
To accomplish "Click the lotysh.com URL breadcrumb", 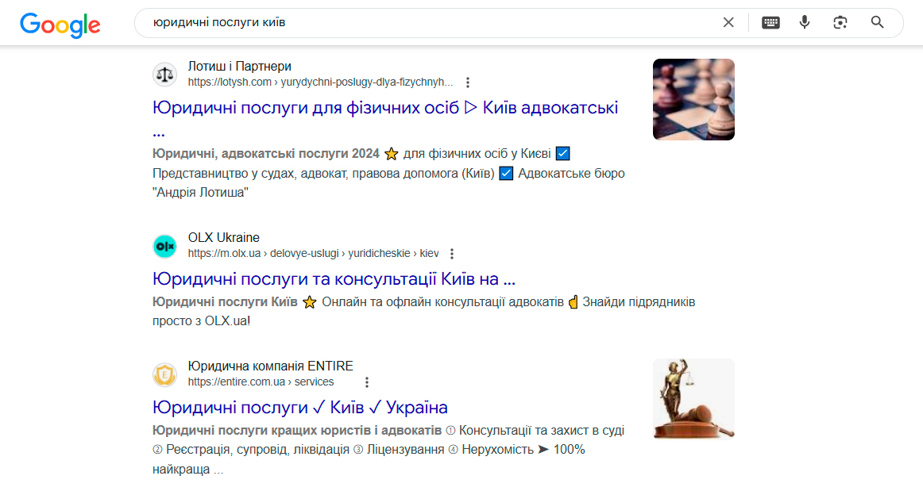I will click(320, 82).
